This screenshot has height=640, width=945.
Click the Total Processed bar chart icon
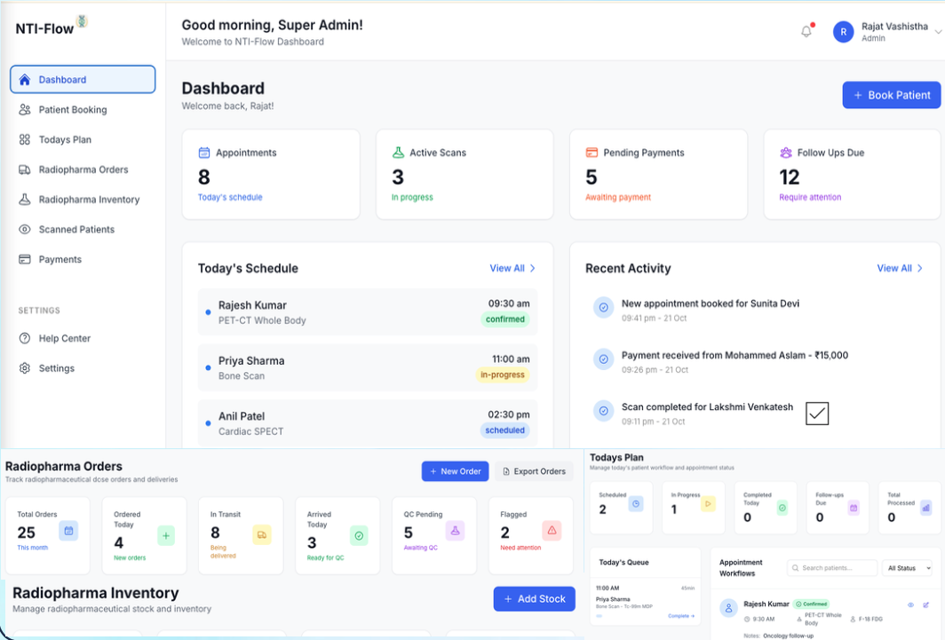926,508
